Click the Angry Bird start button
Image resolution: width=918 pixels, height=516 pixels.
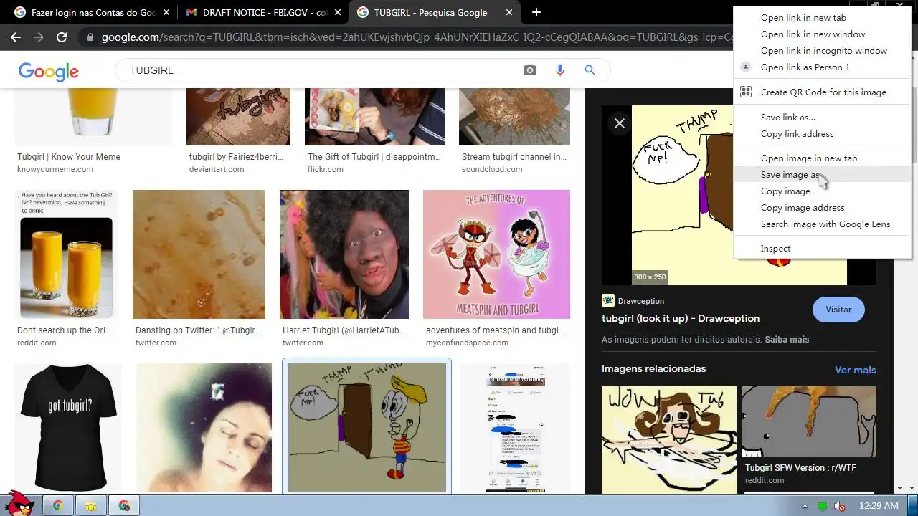click(18, 504)
